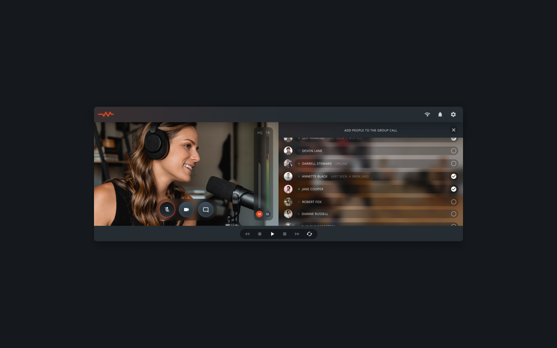Close the Add People panel
This screenshot has height=348, width=557.
pos(453,130)
